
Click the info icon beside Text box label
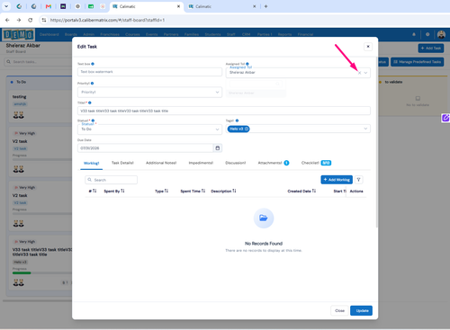click(93, 64)
